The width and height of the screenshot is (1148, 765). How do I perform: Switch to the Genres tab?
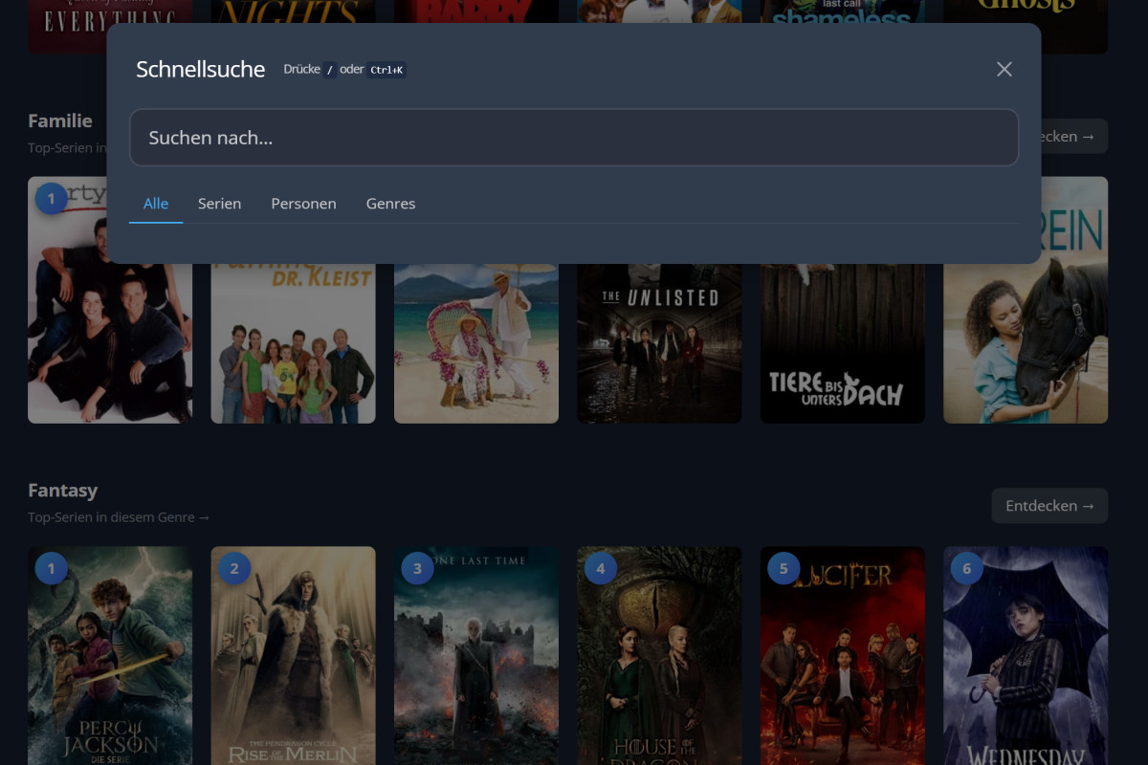tap(390, 204)
